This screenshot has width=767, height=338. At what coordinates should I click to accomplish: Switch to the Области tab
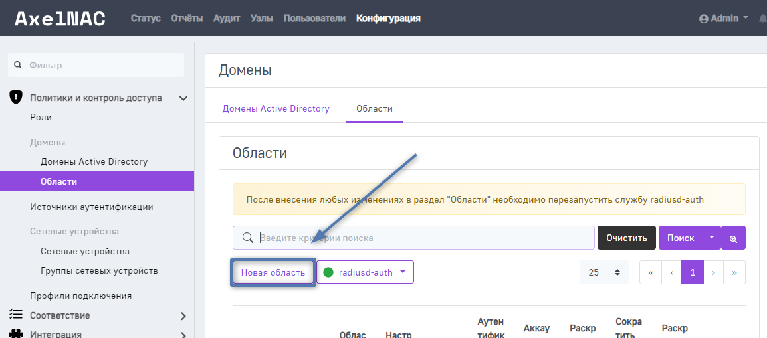tap(374, 108)
